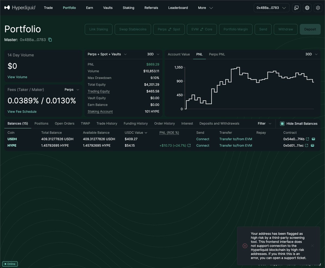
Task: Sort by the USDC Value column
Action: pyautogui.click(x=136, y=133)
